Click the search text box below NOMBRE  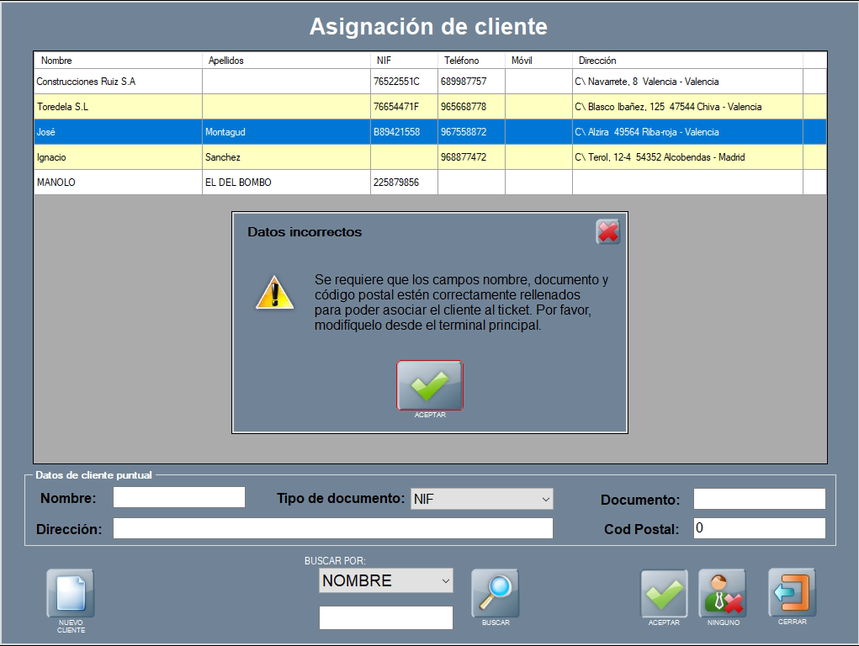click(x=385, y=617)
